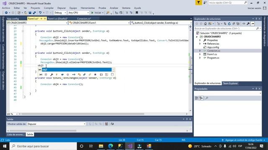268x150 pixels.
Task: Toggle the namespace braces filter in IntelliSense
Action: coord(101,75)
